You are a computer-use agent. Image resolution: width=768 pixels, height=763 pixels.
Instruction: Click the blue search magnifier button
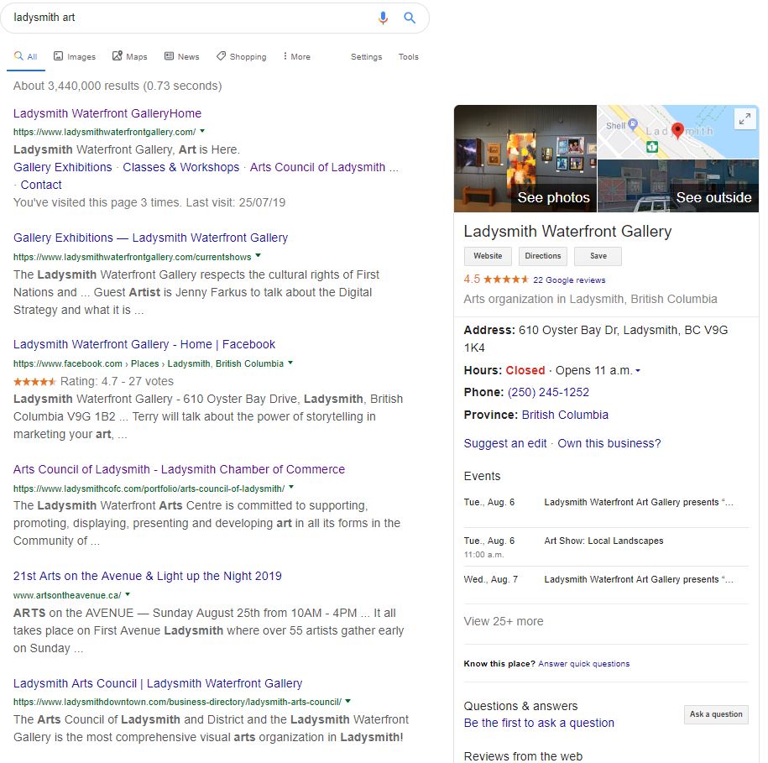tap(410, 18)
